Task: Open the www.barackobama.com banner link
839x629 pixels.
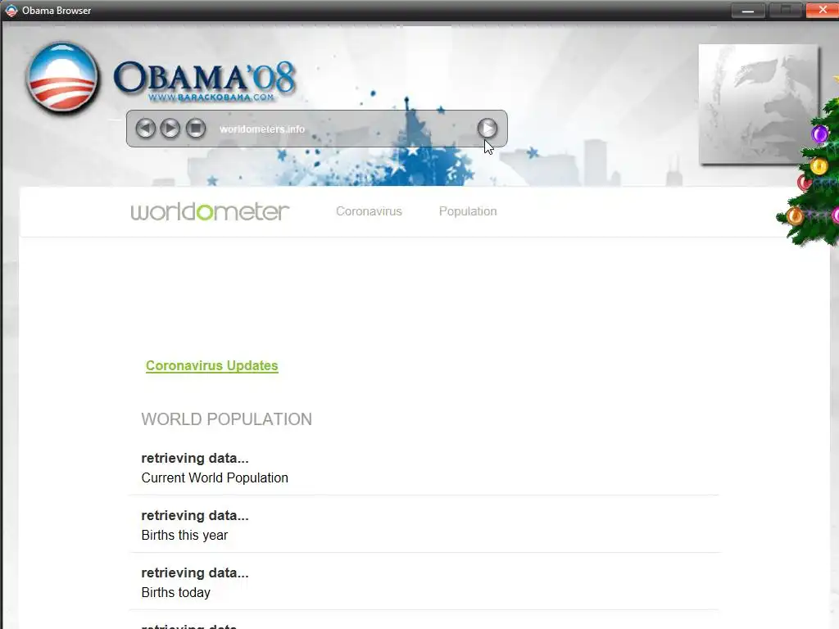Action: (x=211, y=97)
